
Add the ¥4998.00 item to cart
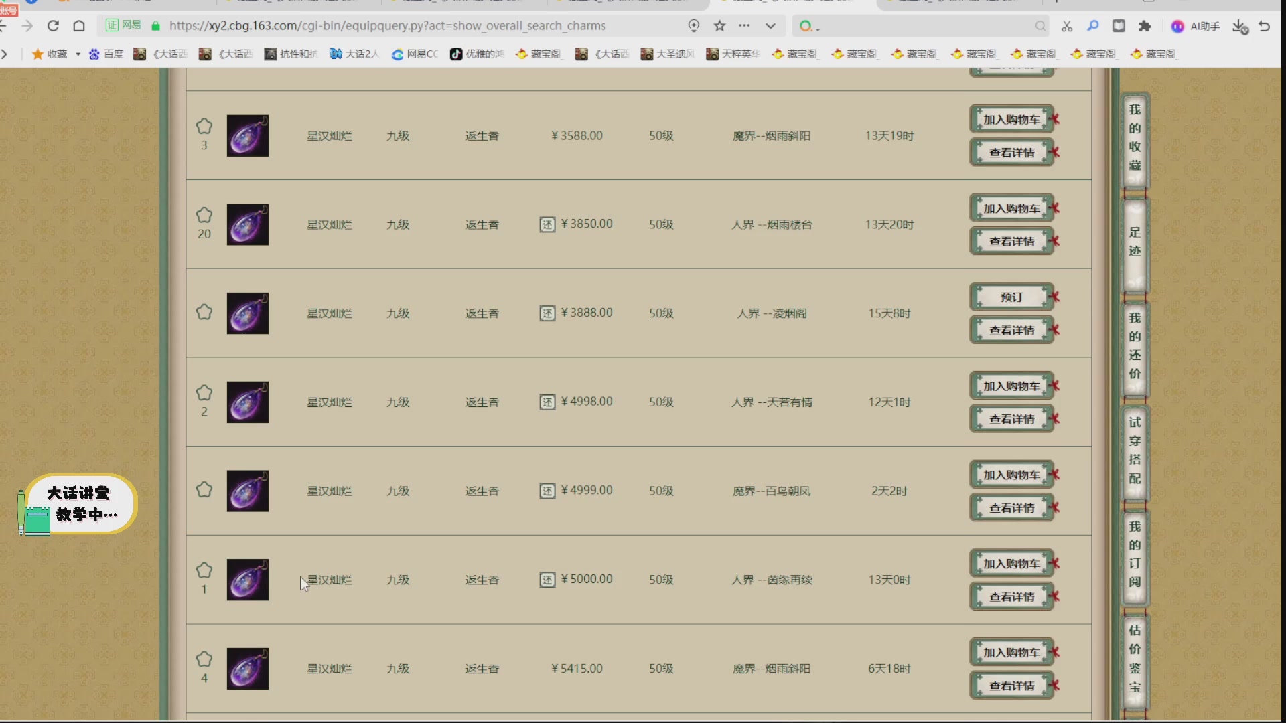[1012, 386]
